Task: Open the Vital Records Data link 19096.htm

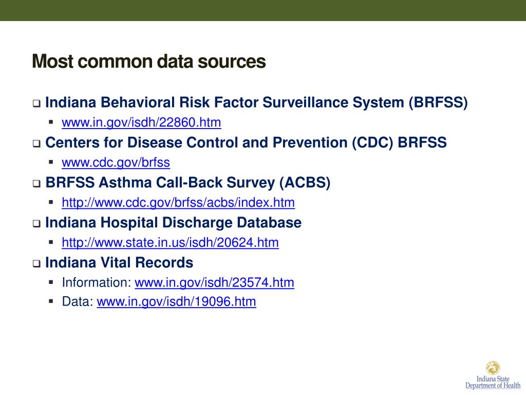Action: (177, 301)
